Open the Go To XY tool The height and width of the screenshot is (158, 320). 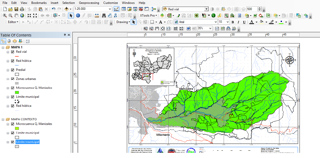[x=116, y=16]
